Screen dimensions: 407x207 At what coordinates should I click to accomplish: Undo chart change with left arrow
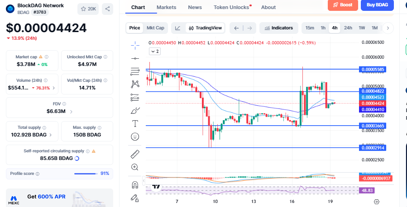(x=236, y=28)
